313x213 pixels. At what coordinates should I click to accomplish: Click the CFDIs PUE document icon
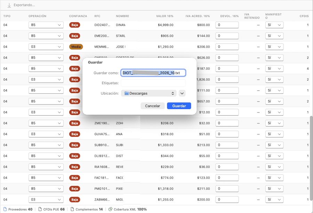(x=40, y=209)
